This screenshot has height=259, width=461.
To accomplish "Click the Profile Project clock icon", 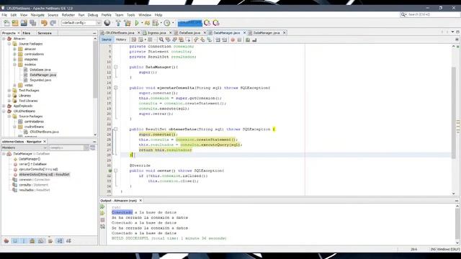I will pyautogui.click(x=166, y=23).
